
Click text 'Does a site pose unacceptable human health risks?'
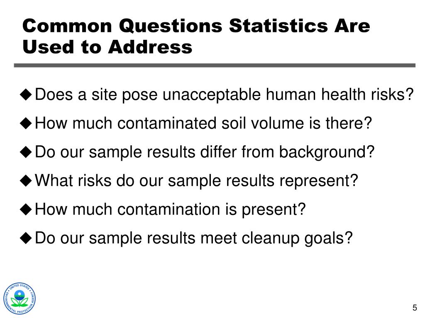coord(224,95)
